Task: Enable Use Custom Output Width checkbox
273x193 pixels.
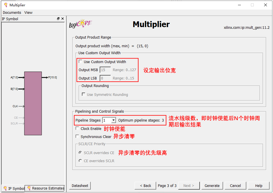Action: click(x=81, y=62)
